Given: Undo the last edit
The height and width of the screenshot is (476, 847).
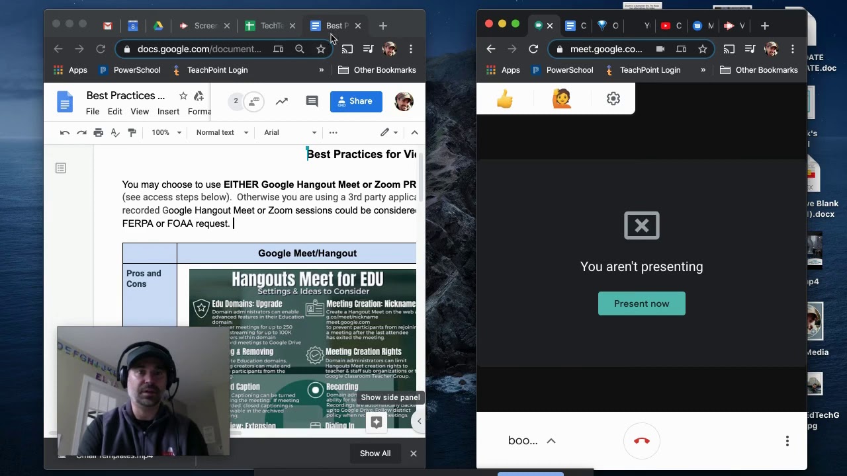Looking at the screenshot, I should pyautogui.click(x=65, y=133).
